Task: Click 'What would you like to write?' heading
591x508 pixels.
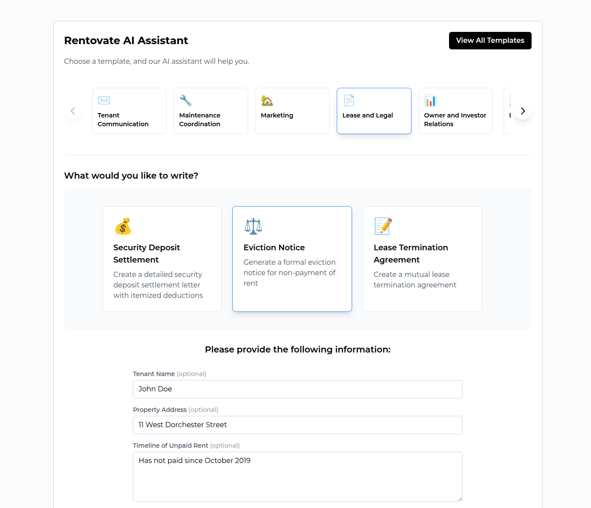Action: click(131, 176)
